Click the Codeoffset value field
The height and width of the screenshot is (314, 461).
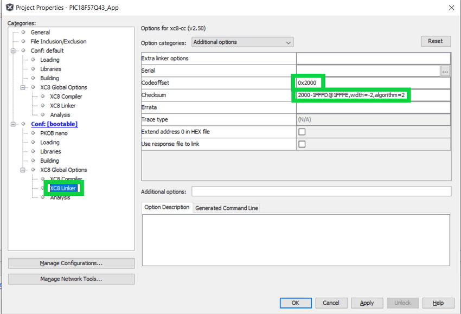tap(373, 83)
